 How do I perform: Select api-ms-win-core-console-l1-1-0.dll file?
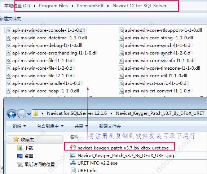click(46, 30)
